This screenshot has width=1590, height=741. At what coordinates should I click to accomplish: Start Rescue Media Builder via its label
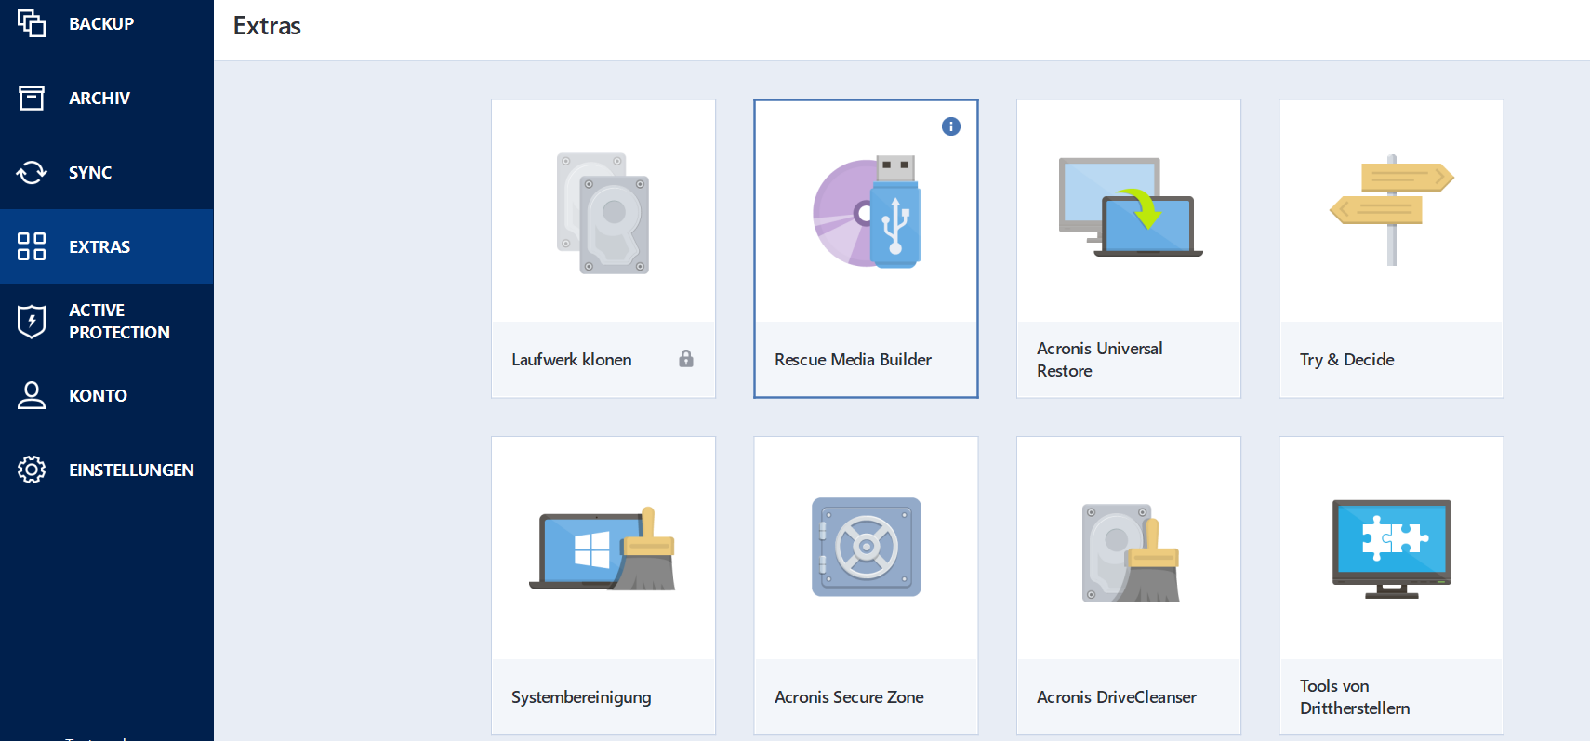(x=853, y=360)
